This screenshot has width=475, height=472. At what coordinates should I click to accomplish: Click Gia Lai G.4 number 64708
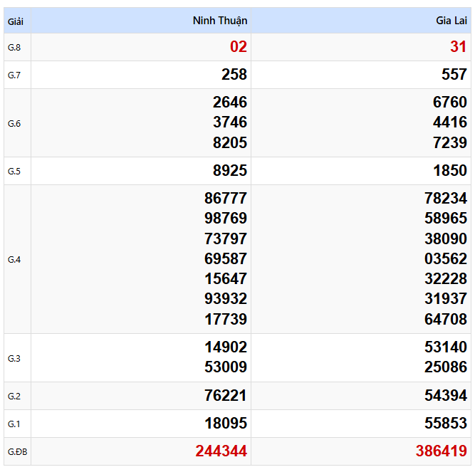[x=446, y=319]
